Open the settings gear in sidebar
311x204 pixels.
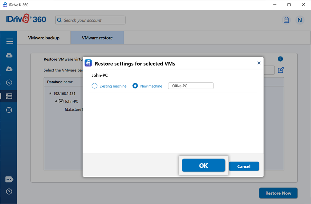(x=9, y=110)
